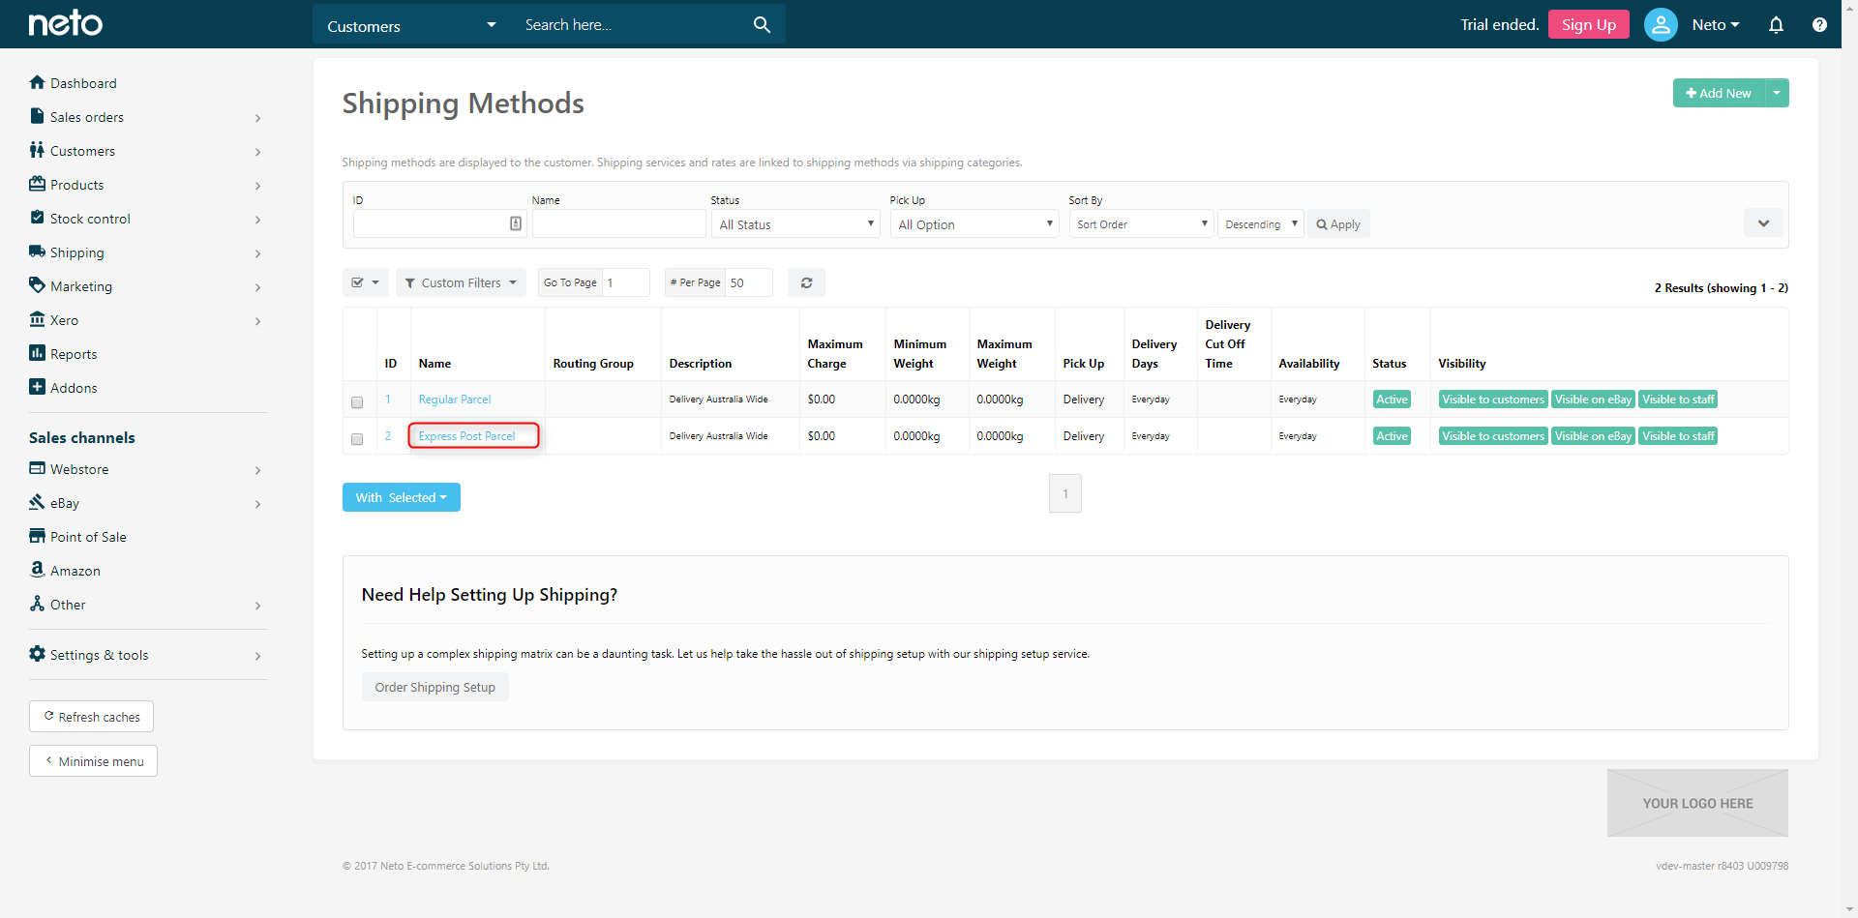The height and width of the screenshot is (918, 1858).
Task: Click the Reports chart icon
Action: (x=37, y=353)
